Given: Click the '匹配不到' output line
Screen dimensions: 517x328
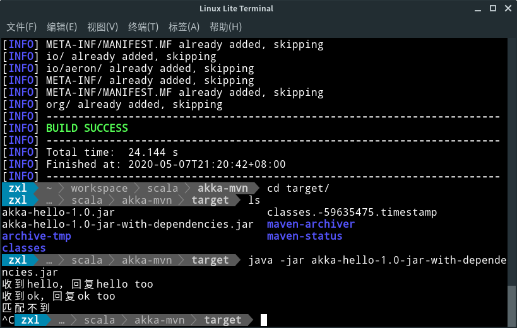Looking at the screenshot, I should pyautogui.click(x=26, y=308).
